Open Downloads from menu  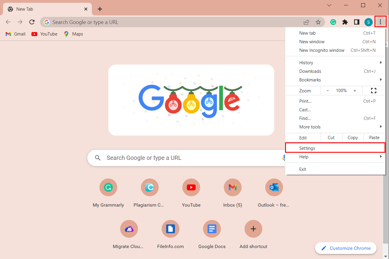tap(335, 71)
